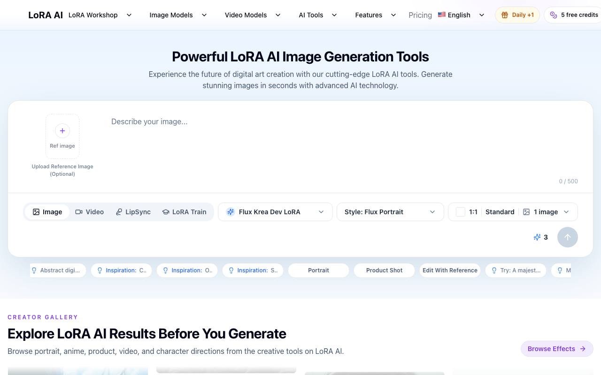The height and width of the screenshot is (375, 601).
Task: Switch to LipSync mode
Action: click(x=133, y=212)
